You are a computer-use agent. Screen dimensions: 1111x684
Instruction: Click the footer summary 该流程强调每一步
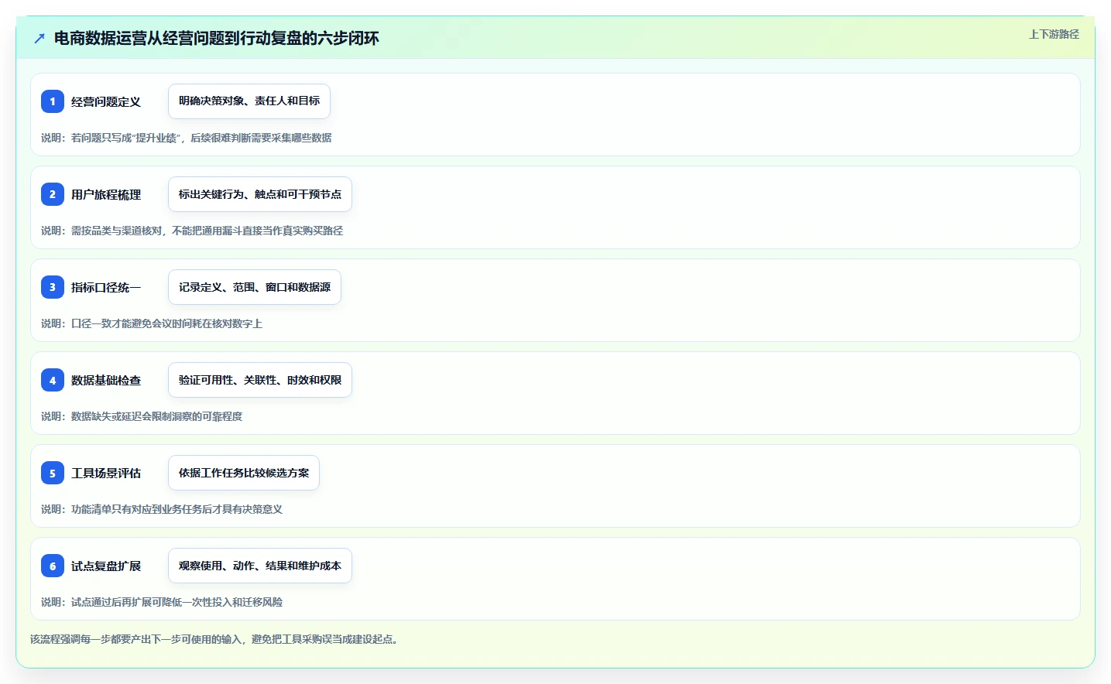coord(216,639)
